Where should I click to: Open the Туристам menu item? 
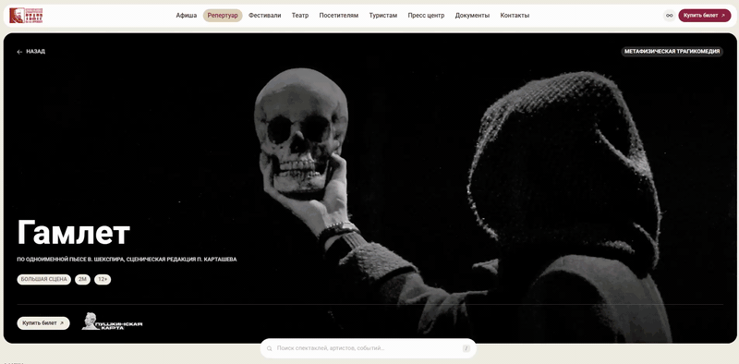[x=382, y=16]
